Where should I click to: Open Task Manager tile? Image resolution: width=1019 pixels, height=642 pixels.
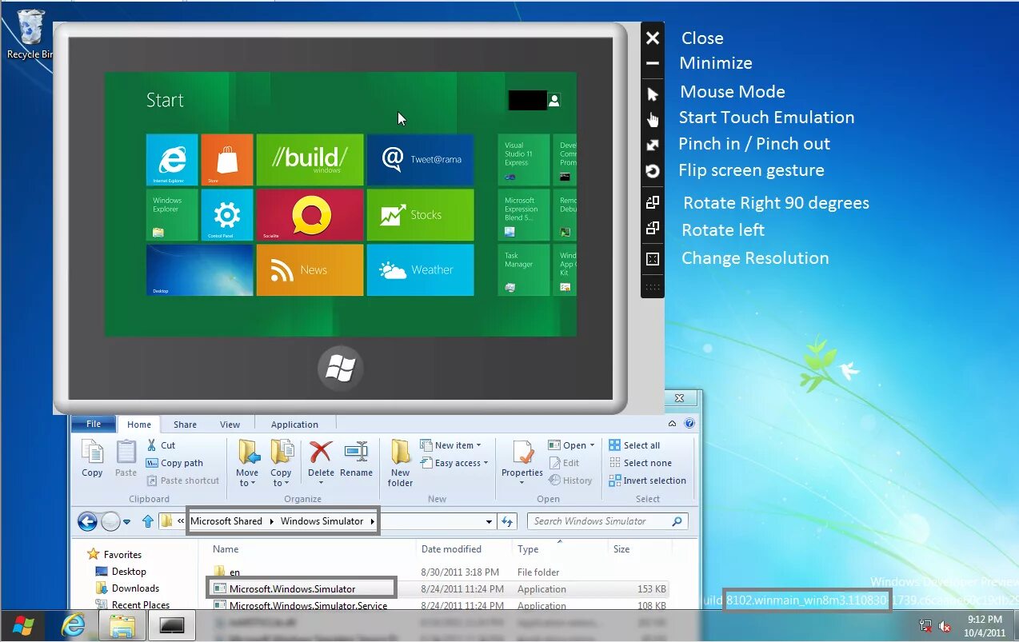(524, 270)
